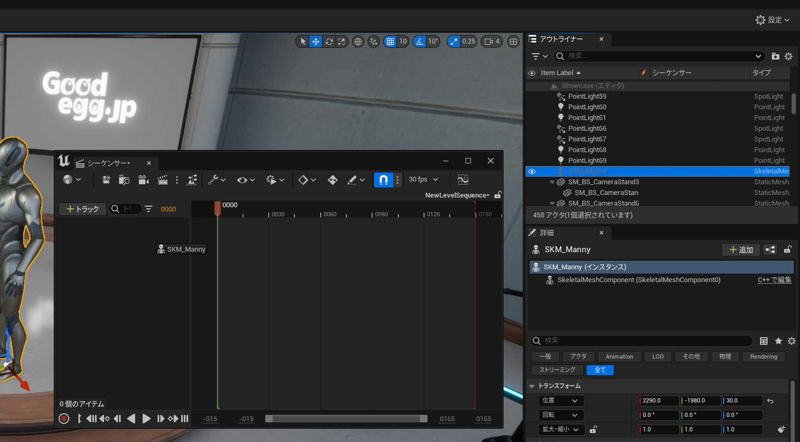The height and width of the screenshot is (442, 800).
Task: Toggle grid snapping icon in viewport
Action: (x=390, y=41)
